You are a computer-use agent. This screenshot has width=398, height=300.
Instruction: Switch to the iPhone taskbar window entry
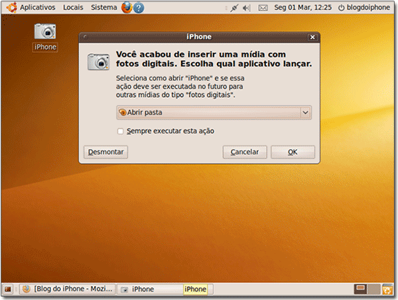coord(150,289)
